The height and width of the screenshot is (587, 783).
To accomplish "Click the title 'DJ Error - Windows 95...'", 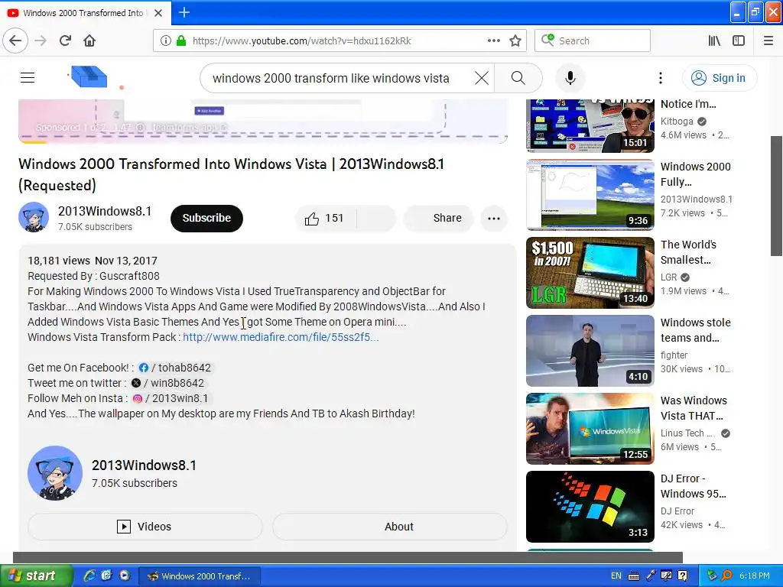I will [x=693, y=485].
